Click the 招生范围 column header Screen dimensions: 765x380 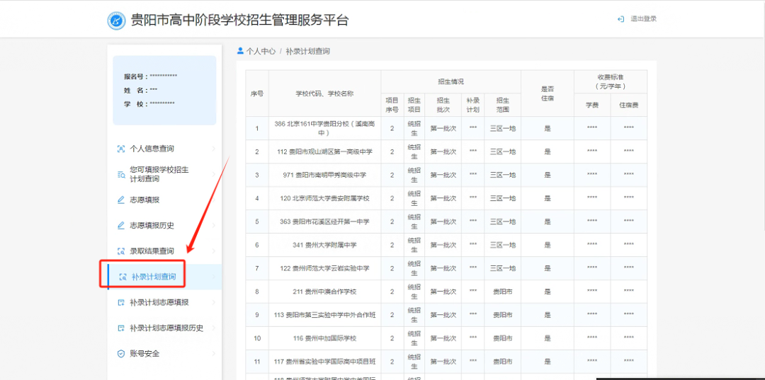[x=503, y=105]
